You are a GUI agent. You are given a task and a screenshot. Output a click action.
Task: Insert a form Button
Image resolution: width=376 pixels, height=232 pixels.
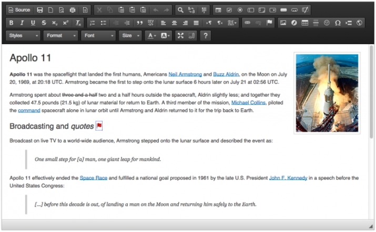click(x=283, y=10)
